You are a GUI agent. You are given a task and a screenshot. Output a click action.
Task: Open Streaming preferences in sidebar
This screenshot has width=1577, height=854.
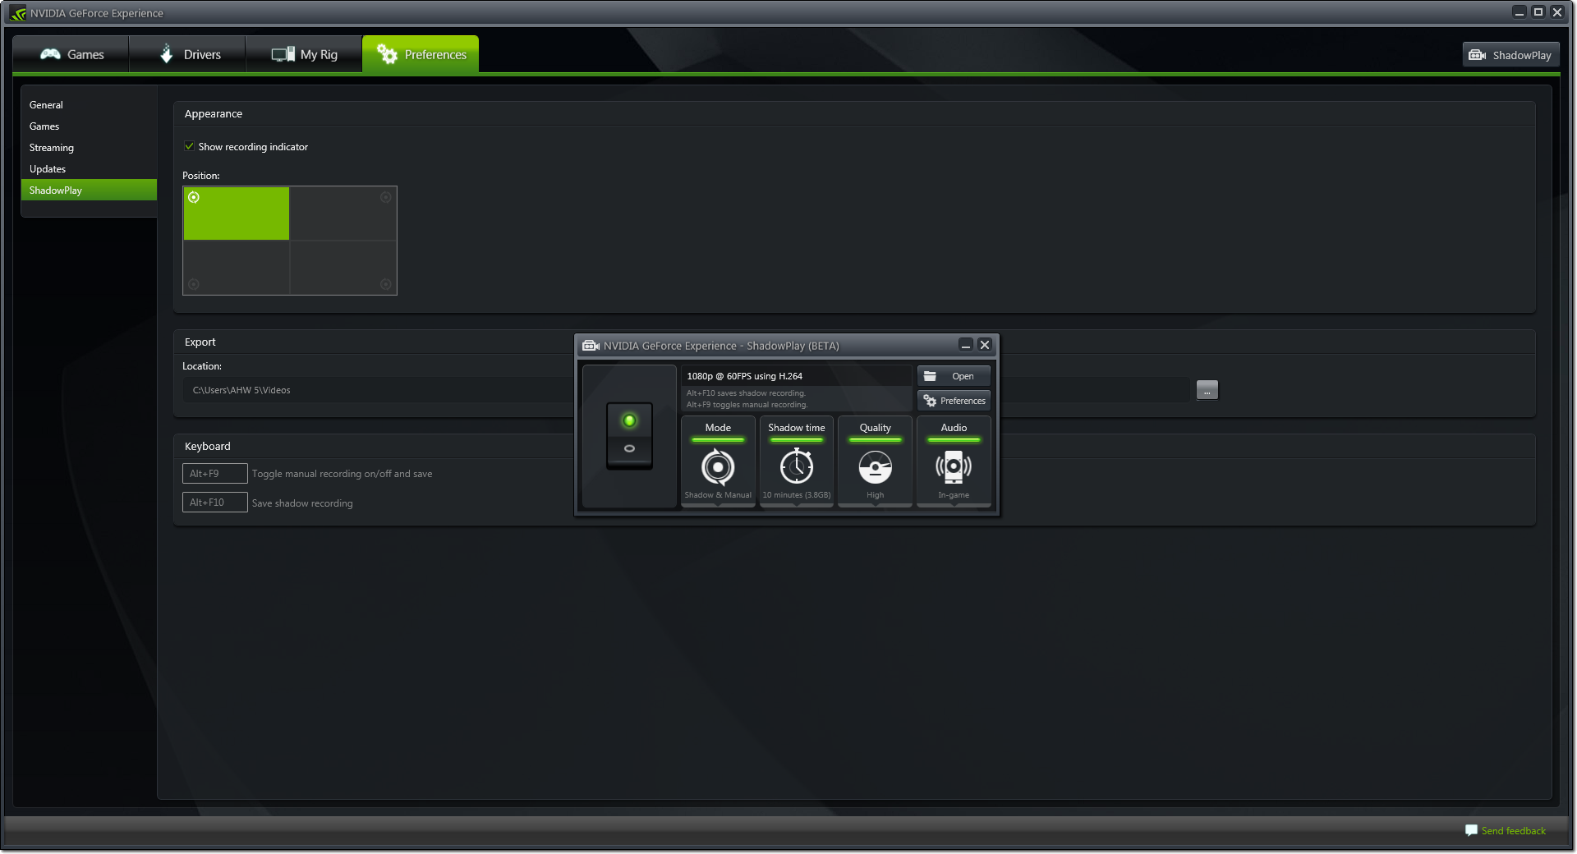click(89, 148)
